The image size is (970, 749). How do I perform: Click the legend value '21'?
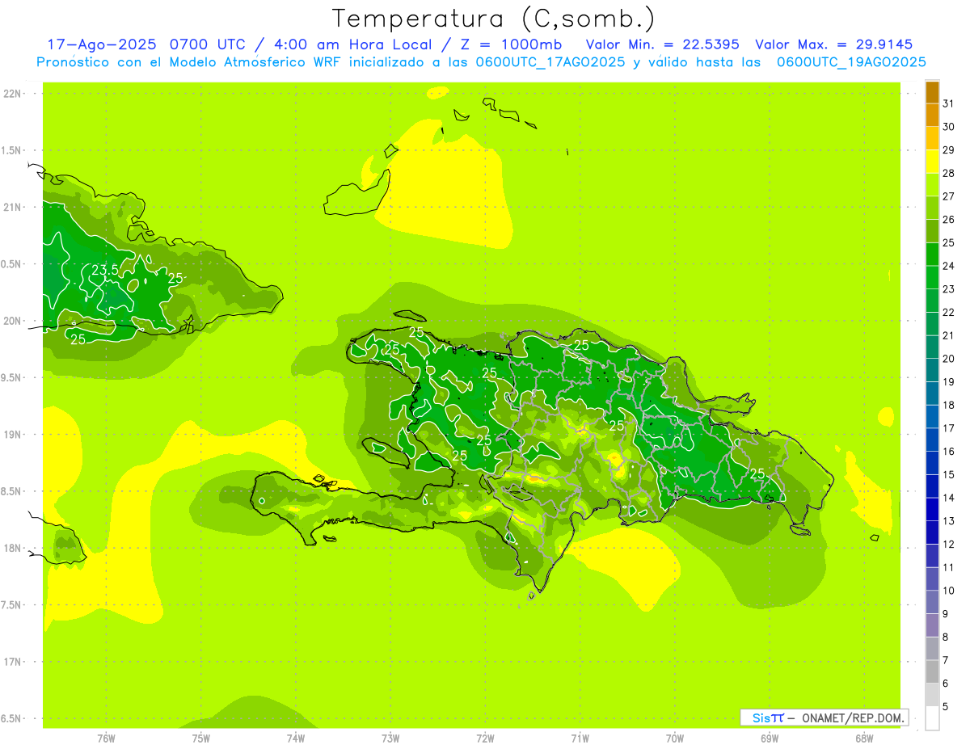[x=949, y=335]
